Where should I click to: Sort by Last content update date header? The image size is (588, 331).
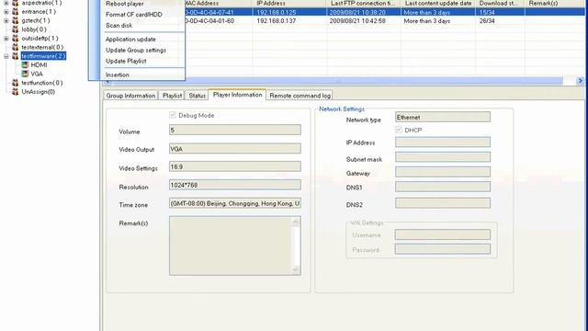tap(438, 3)
